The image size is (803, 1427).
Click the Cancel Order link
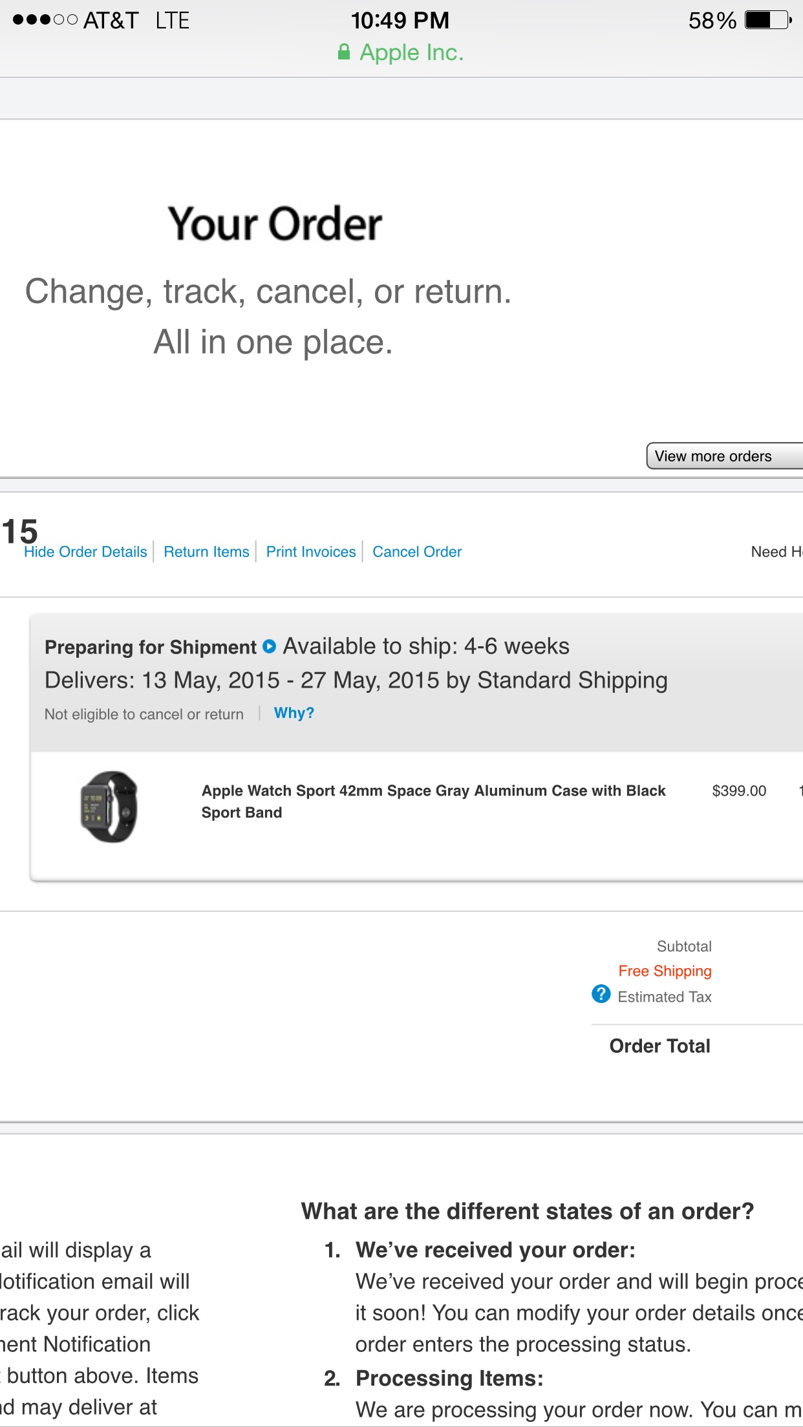coord(417,552)
